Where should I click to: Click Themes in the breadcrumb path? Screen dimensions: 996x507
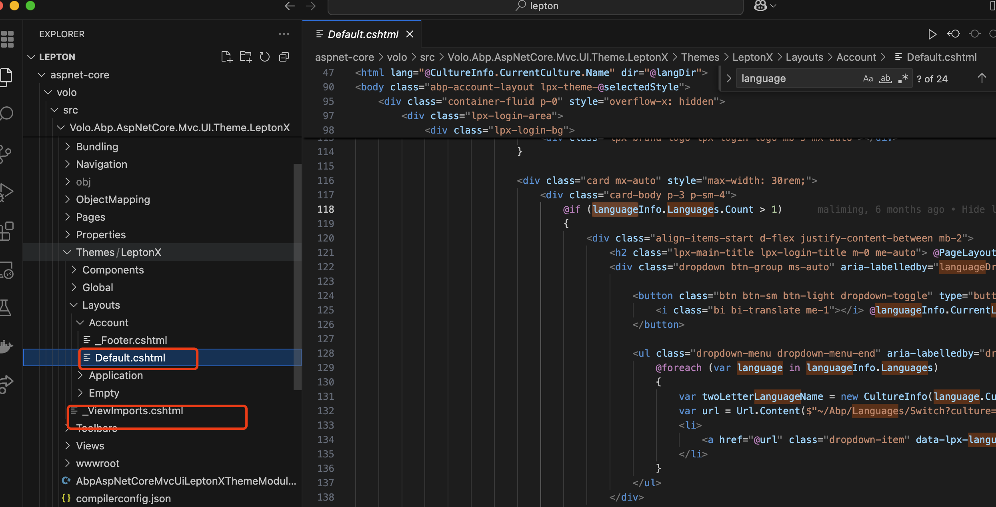pyautogui.click(x=700, y=57)
